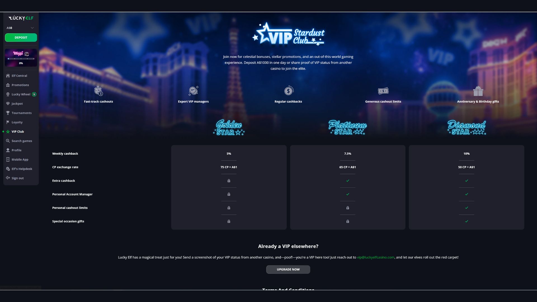Click the 0% progress bar under promo
This screenshot has width=537, height=302.
point(21,59)
